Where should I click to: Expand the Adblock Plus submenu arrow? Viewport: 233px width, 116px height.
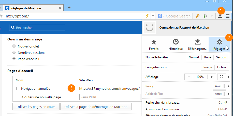pyautogui.click(x=229, y=94)
